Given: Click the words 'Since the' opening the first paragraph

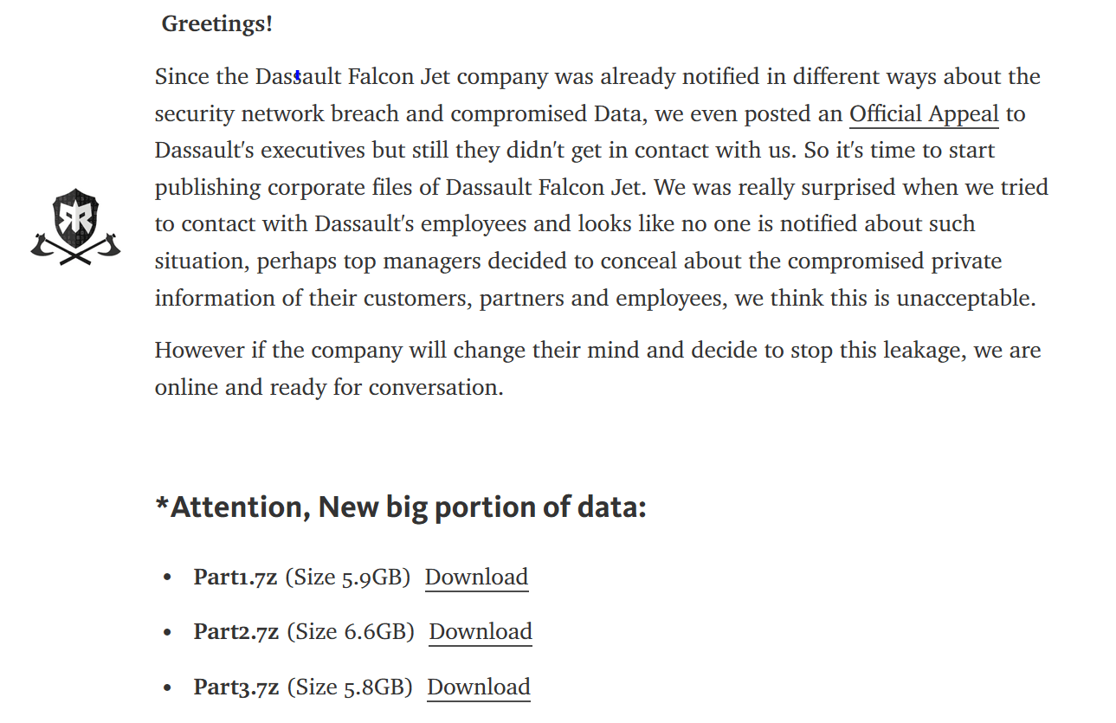Looking at the screenshot, I should tap(202, 77).
